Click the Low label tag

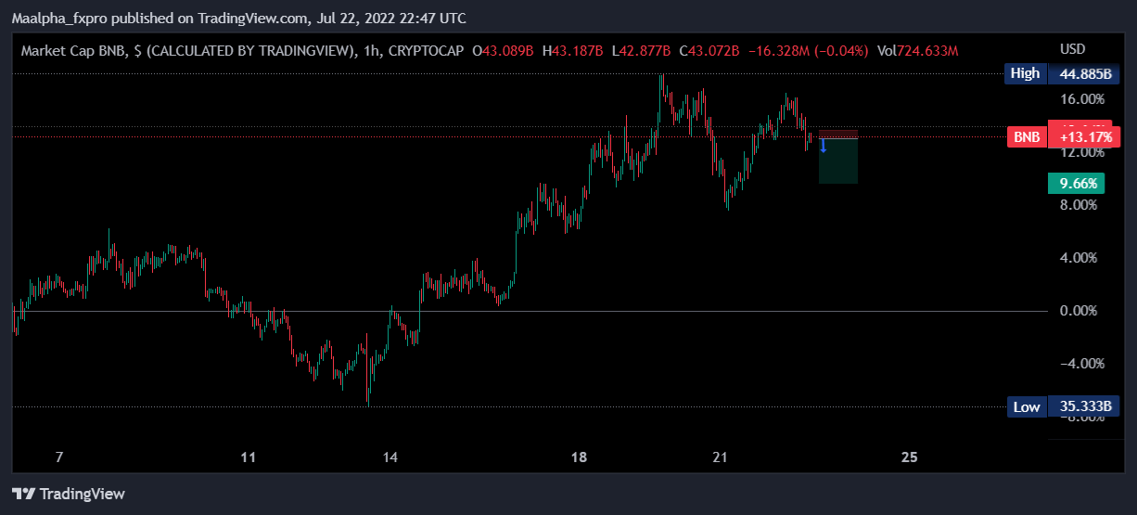1027,406
